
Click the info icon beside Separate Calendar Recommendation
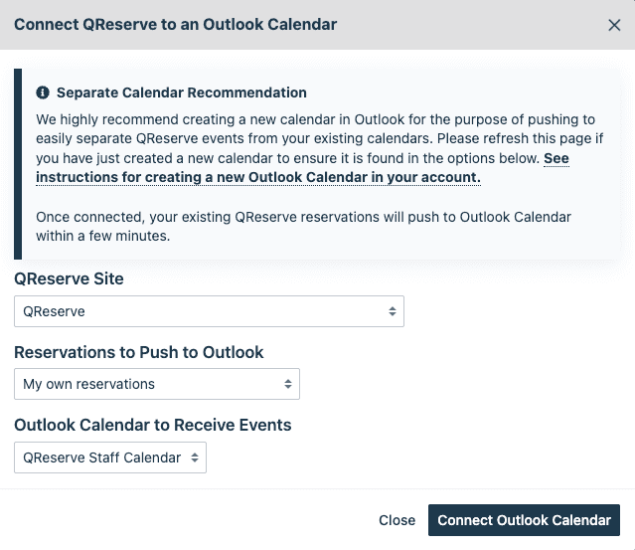pos(43,92)
